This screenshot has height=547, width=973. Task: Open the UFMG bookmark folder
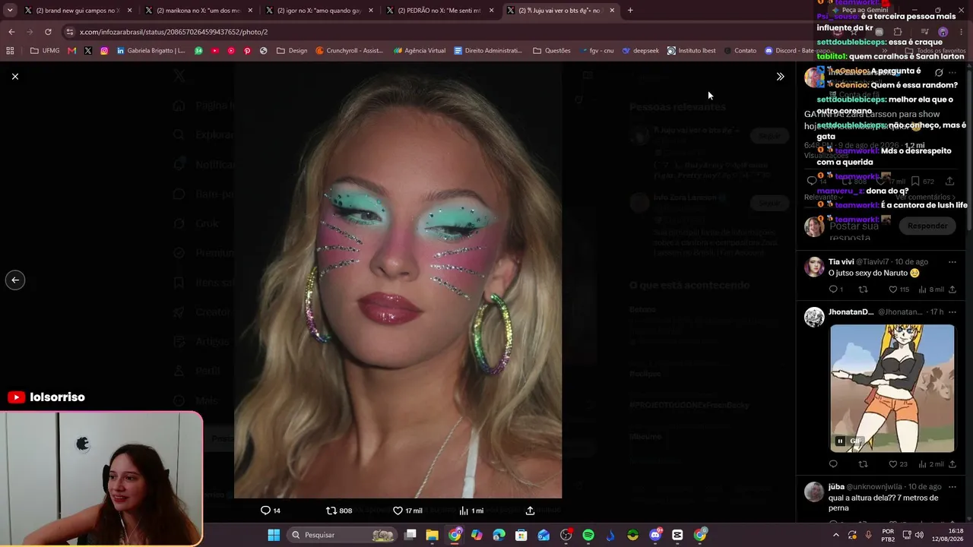click(45, 51)
